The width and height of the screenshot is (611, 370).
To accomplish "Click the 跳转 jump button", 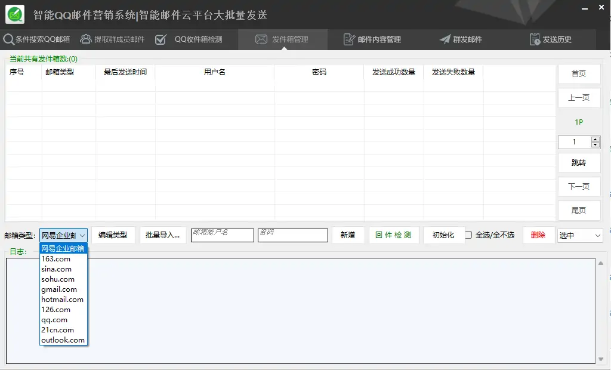I will [x=579, y=162].
